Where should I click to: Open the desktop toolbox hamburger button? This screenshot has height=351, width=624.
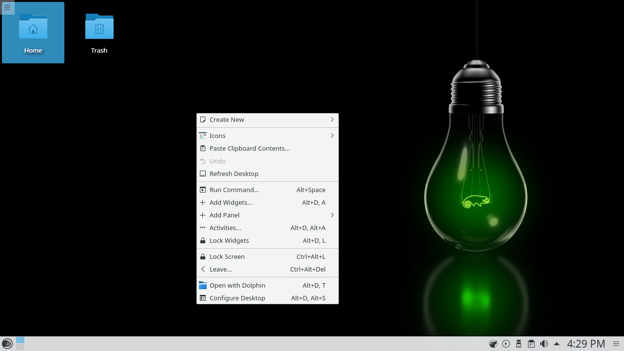(x=7, y=7)
